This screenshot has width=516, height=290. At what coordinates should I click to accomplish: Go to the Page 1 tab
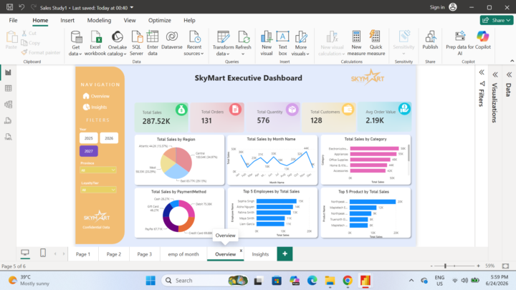[x=83, y=254]
